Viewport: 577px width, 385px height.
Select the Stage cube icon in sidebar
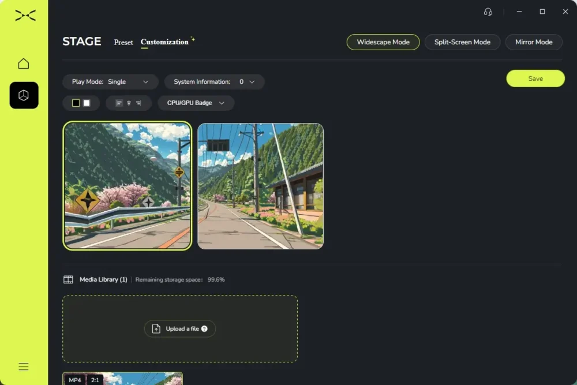24,95
